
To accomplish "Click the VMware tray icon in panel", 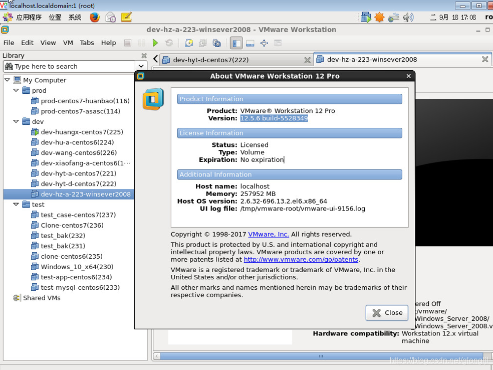I will click(x=366, y=17).
